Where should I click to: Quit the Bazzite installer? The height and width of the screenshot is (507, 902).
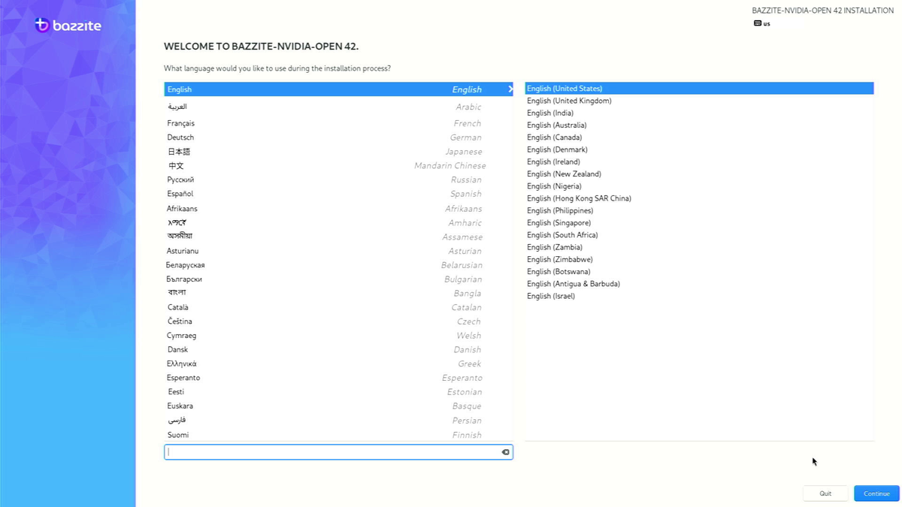point(825,493)
